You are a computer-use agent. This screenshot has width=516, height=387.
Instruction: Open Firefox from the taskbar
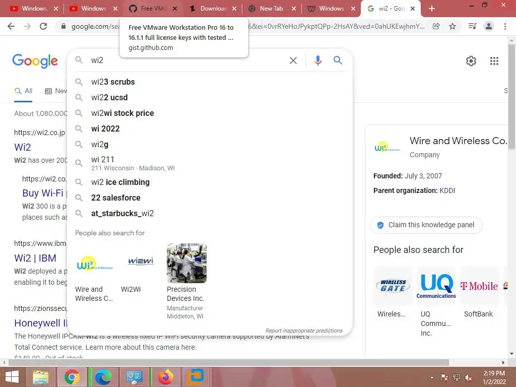point(165,377)
